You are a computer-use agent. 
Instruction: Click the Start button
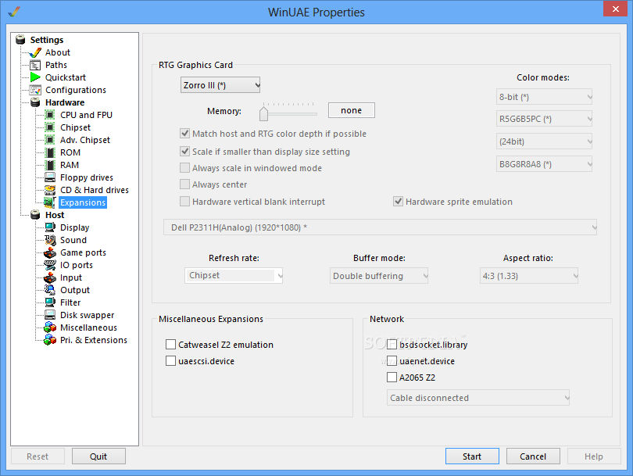pyautogui.click(x=472, y=456)
